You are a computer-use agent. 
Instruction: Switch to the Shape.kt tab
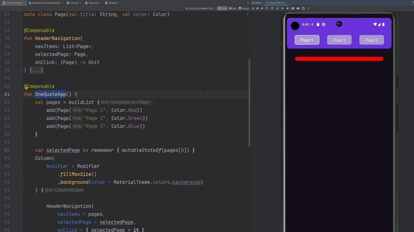click(111, 3)
